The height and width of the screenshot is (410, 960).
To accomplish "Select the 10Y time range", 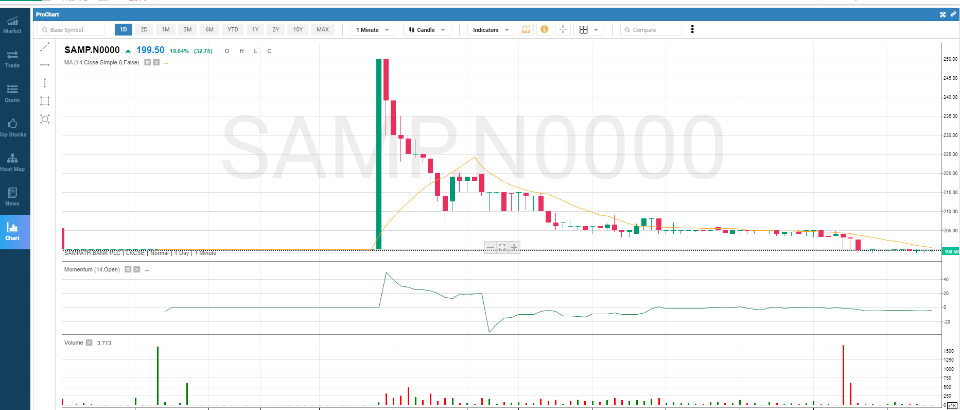I will click(298, 29).
